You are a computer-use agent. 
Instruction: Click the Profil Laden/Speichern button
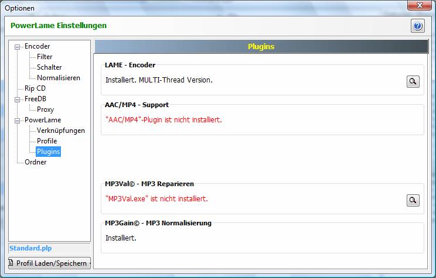tap(50, 263)
